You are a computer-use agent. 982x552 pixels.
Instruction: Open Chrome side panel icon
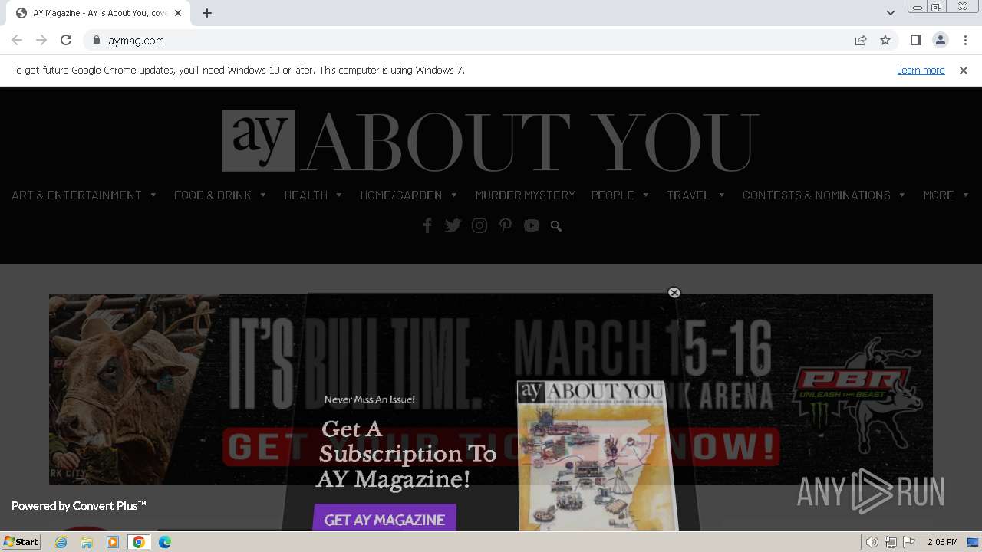[915, 40]
